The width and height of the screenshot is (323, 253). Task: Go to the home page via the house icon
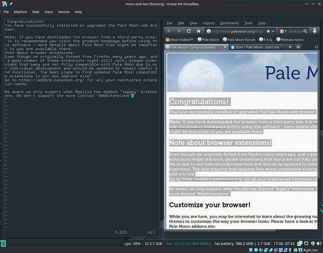click(x=198, y=31)
